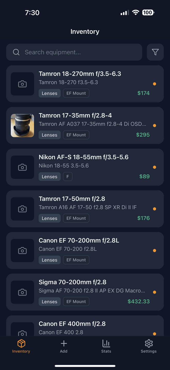Tap camera placeholder for Nikon AF-S 18-55mm
The image size is (170, 370).
[x=22, y=167]
